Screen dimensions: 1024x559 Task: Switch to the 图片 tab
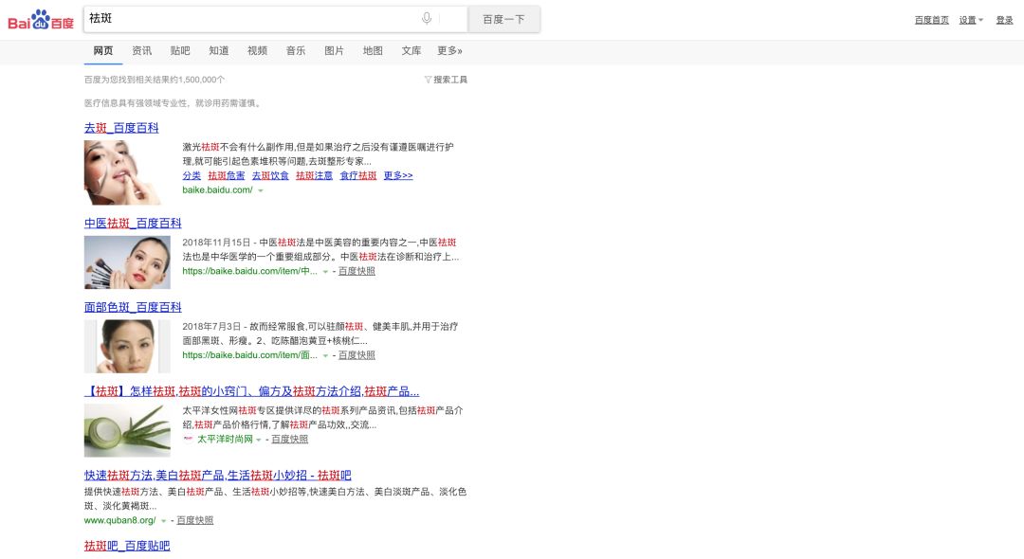335,51
